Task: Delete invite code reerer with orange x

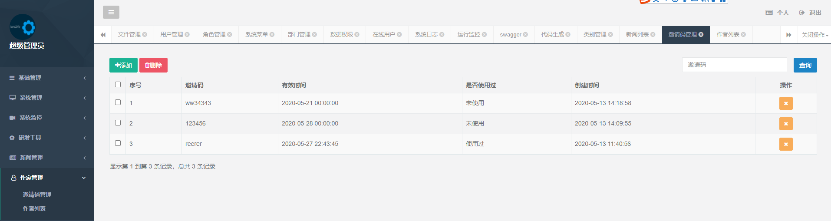Action: pos(786,144)
